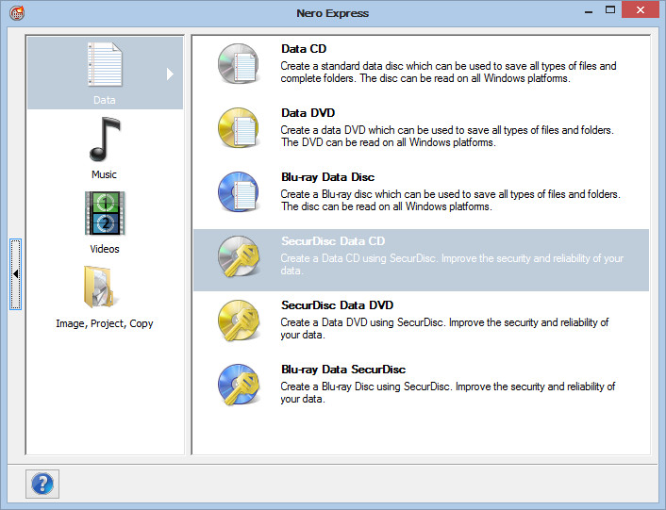Expand the Data category arrow
This screenshot has width=666, height=510.
(x=170, y=74)
